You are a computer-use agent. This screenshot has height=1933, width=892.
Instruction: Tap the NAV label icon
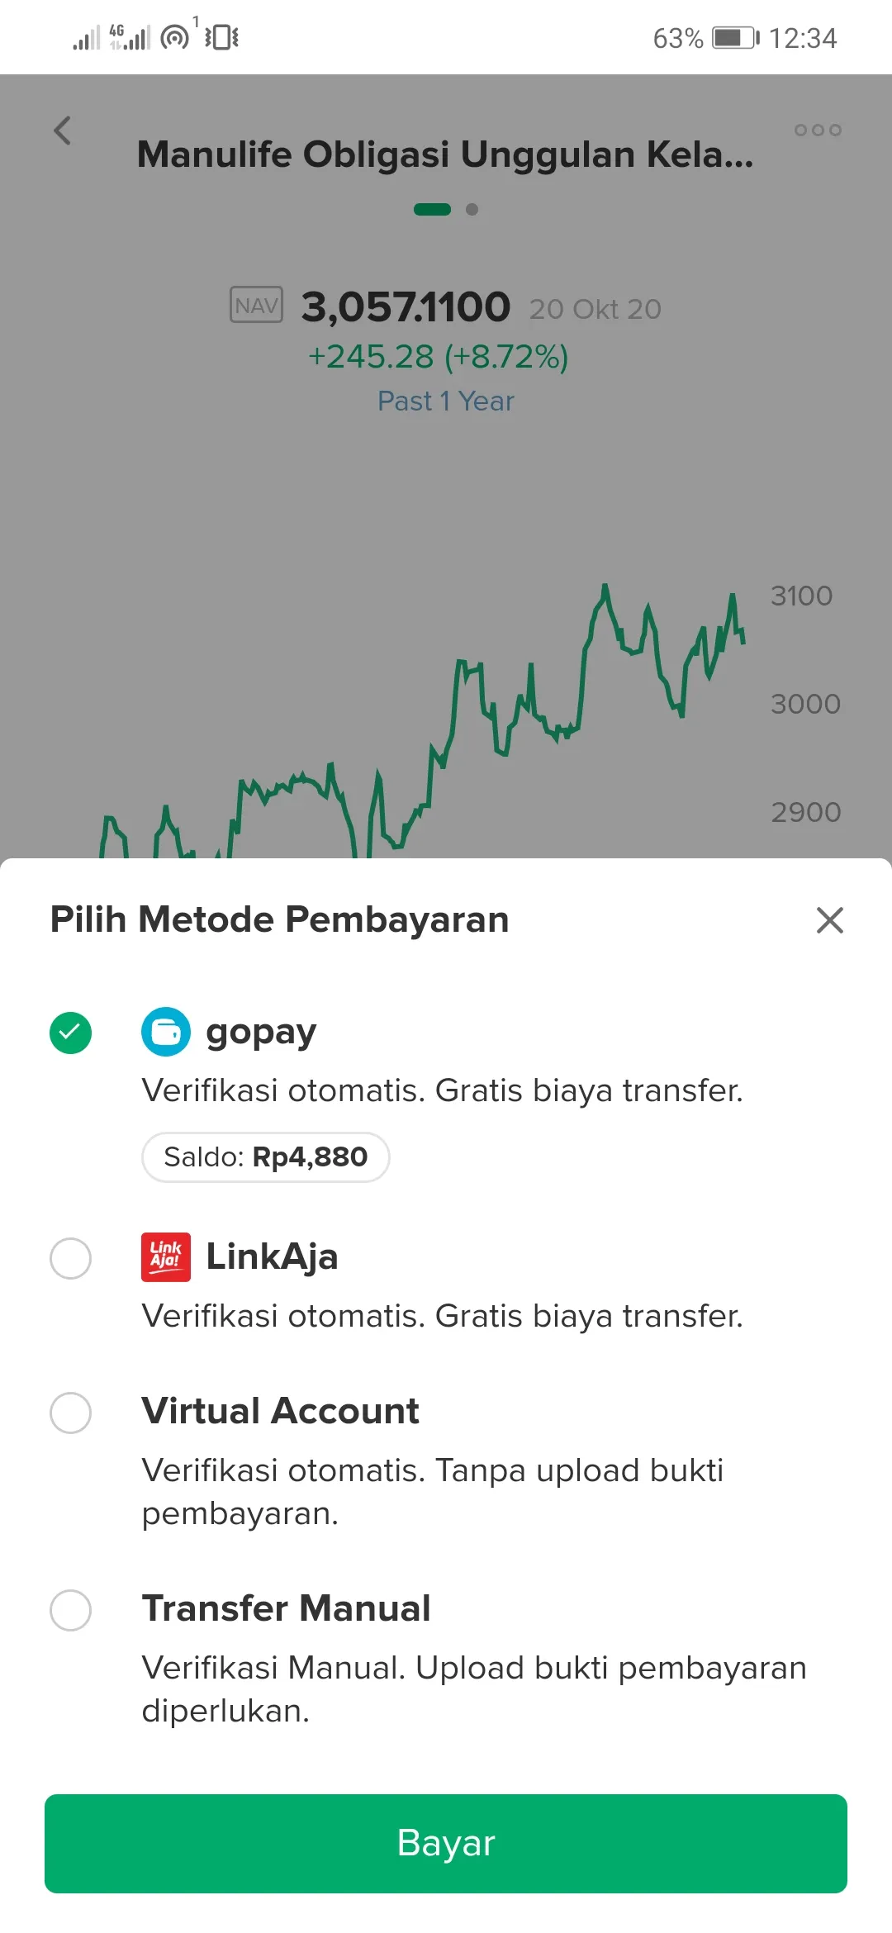point(256,306)
